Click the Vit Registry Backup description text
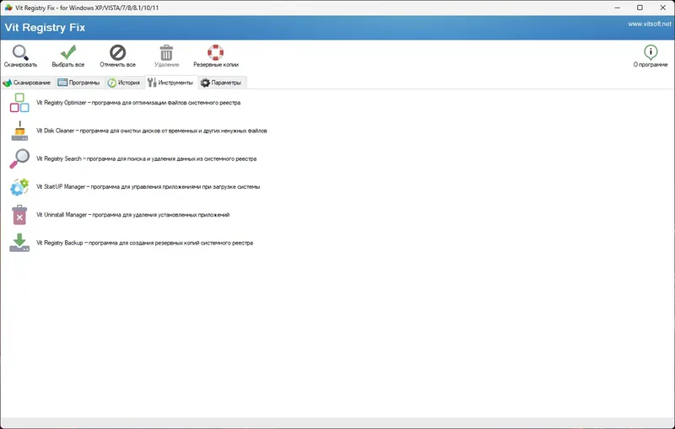Screen dimensions: 675x429 (144, 243)
